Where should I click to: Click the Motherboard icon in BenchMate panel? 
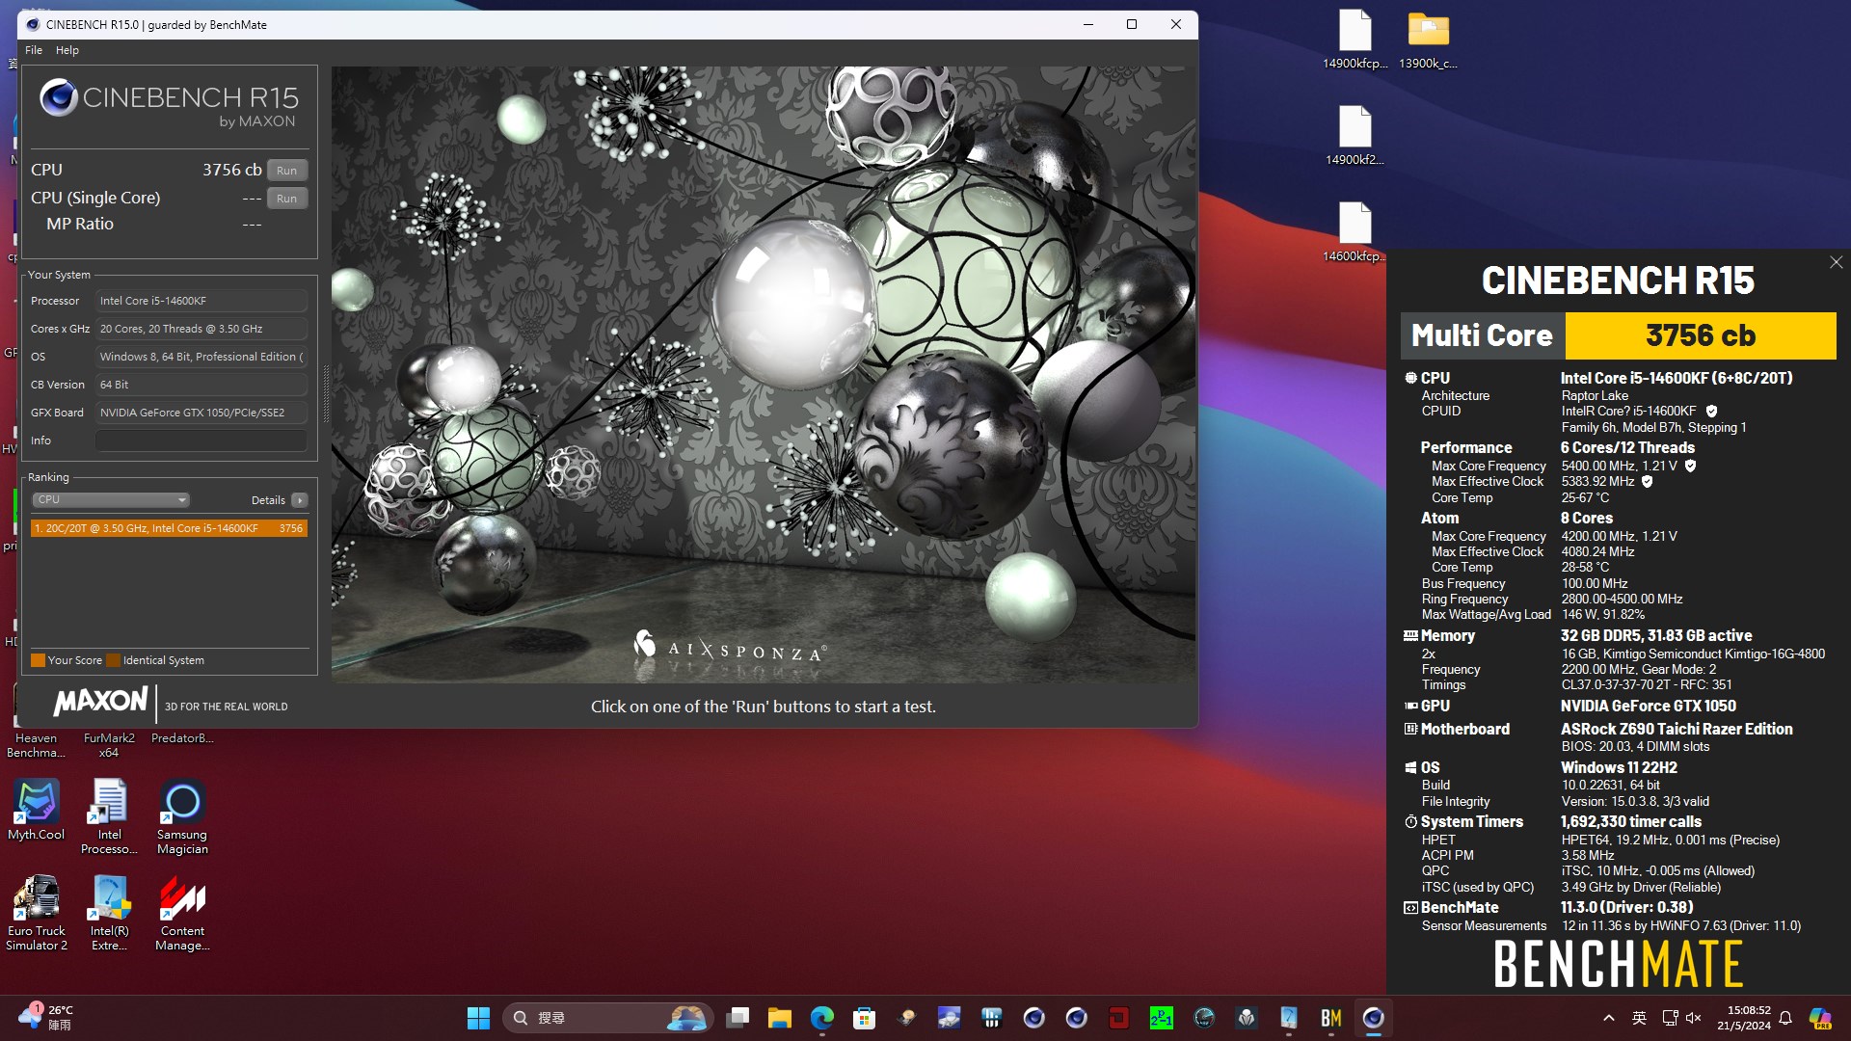point(1410,730)
